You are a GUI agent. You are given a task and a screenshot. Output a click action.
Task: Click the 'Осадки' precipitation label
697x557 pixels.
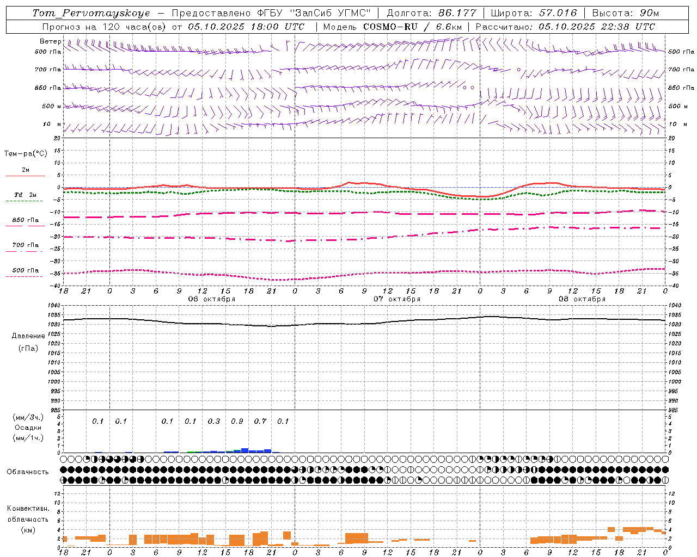coord(28,428)
